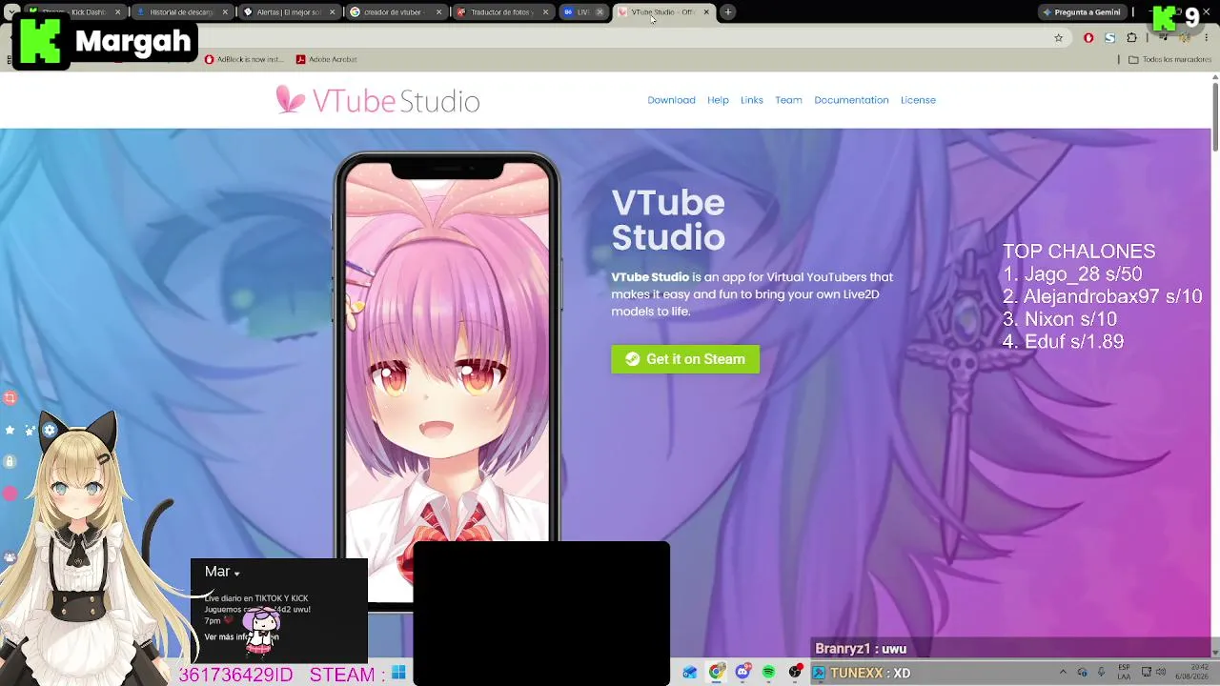
Task: Open Spotify from the taskbar
Action: 768,673
